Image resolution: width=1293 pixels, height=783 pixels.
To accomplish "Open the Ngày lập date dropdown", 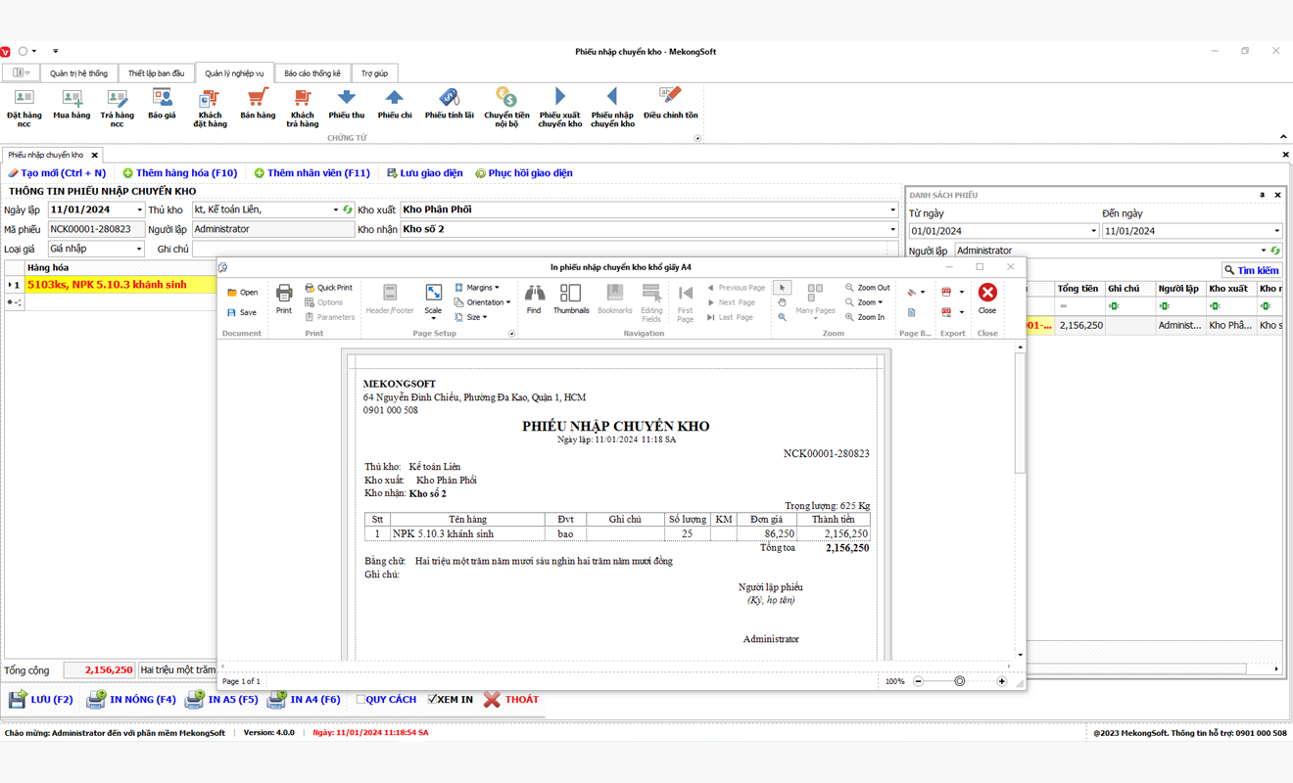I will [x=139, y=209].
